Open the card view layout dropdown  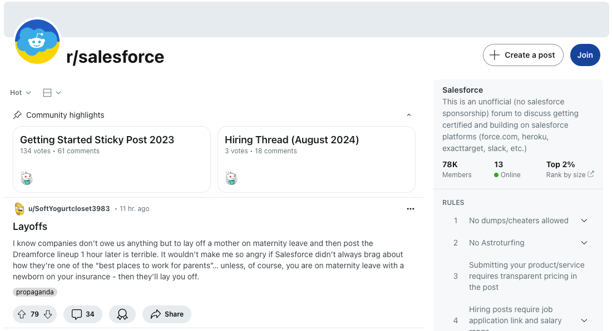point(52,93)
